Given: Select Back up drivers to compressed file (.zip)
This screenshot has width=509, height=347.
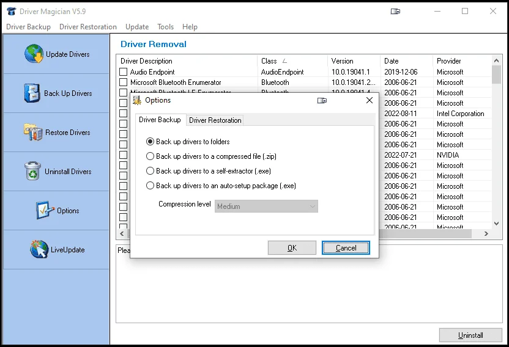Looking at the screenshot, I should click(x=150, y=156).
